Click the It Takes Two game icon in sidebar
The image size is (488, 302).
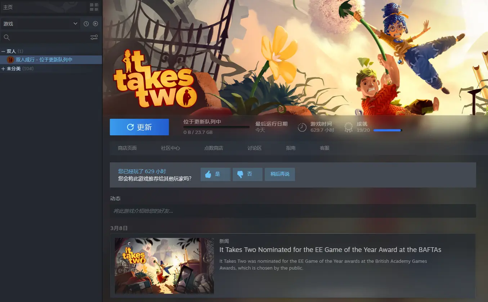10,60
